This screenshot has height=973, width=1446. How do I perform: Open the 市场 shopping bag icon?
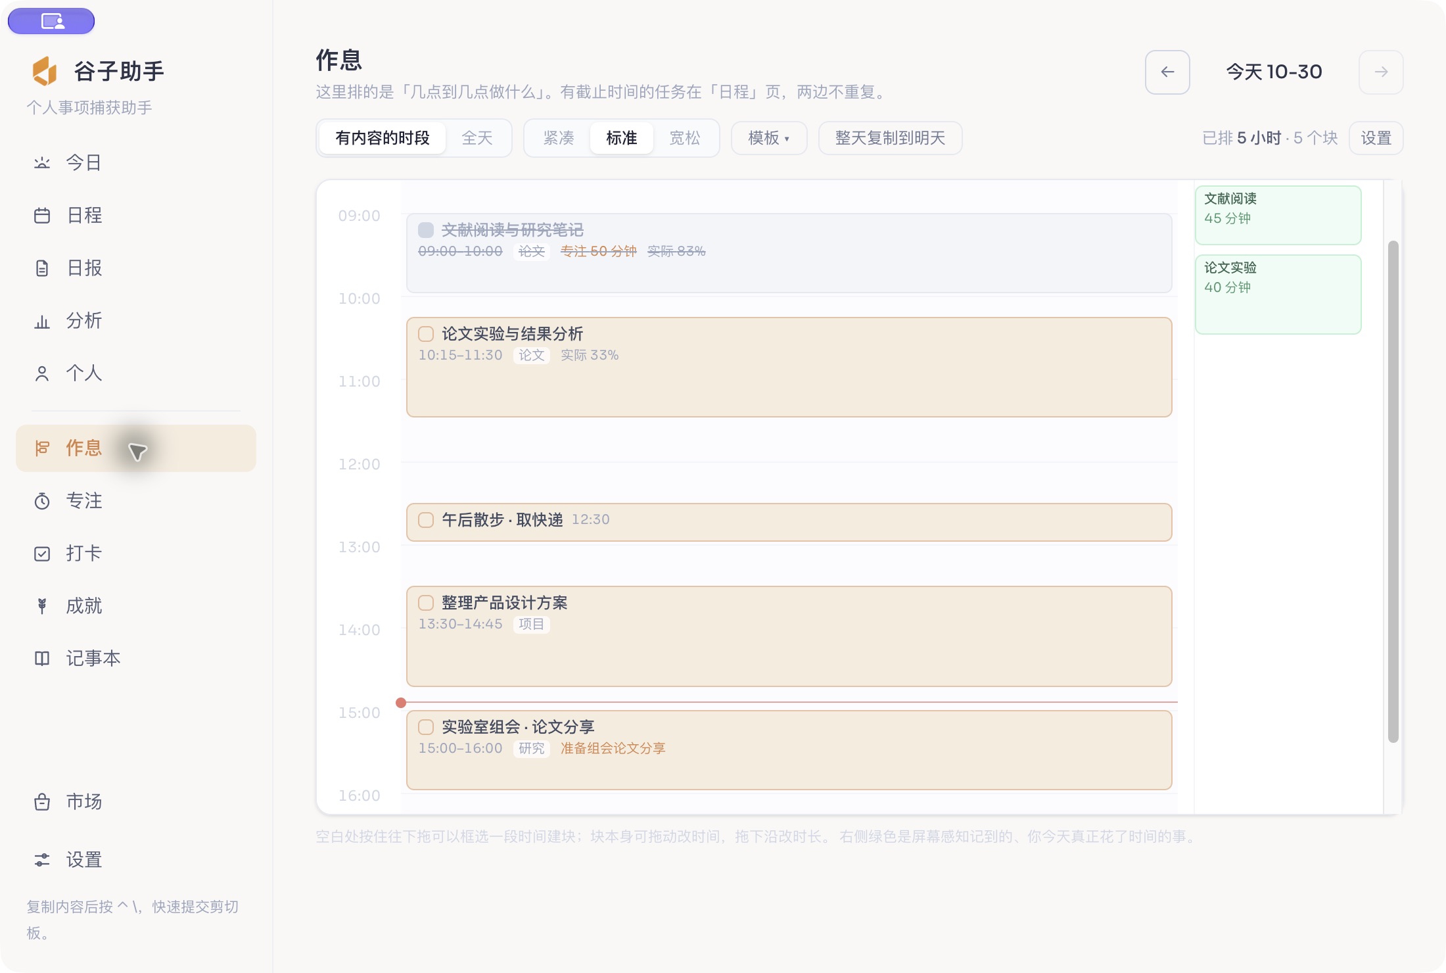click(x=42, y=802)
